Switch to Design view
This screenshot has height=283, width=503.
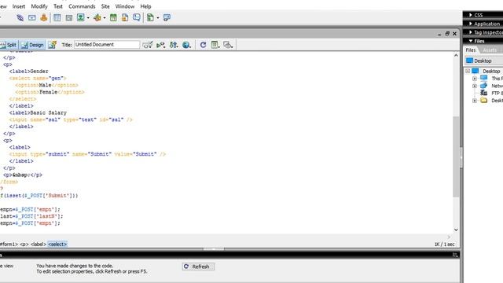tap(33, 45)
